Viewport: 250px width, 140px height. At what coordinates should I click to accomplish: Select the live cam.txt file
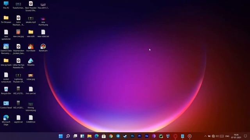tap(31, 91)
